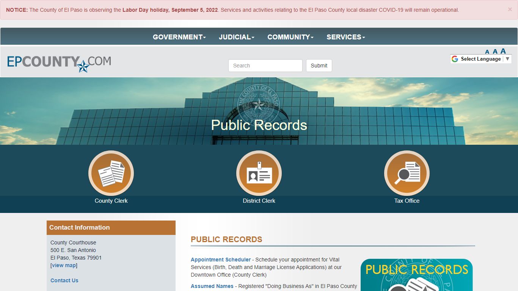
Task: Select the medium font size A
Action: coord(495,52)
